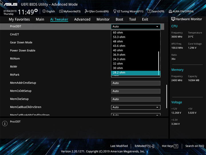Click the settings page scrollbar
Viewport: 206px width, 155px height.
167,96
